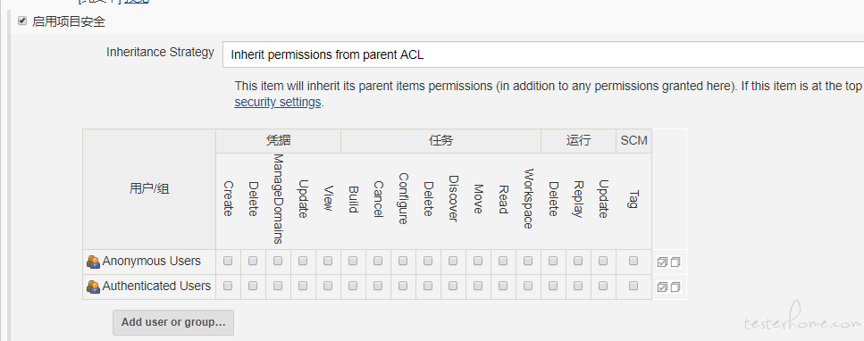Click the Add user or group button

(173, 322)
